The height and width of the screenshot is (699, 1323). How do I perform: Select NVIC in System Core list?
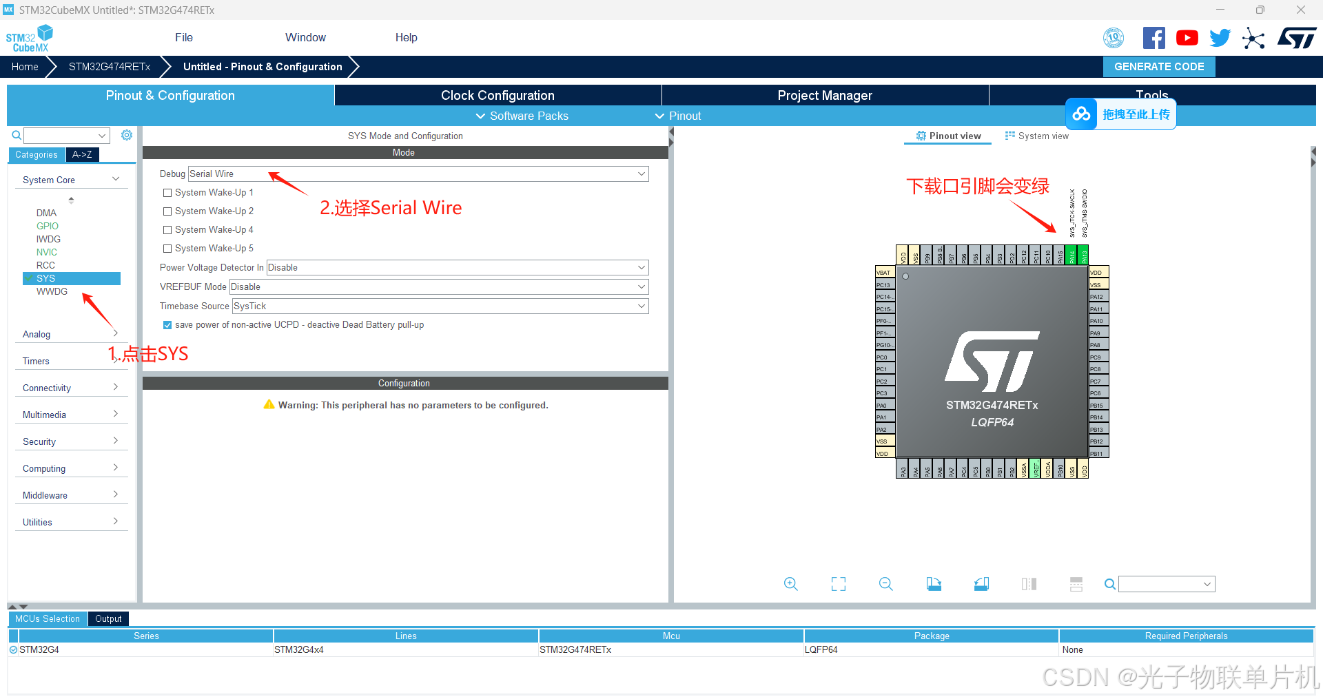click(47, 252)
